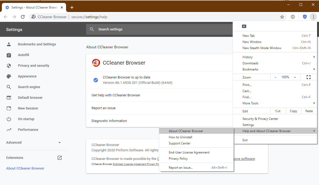Decrease zoom with the minus button
Image resolution: width=319 pixels, height=185 pixels.
pos(275,77)
